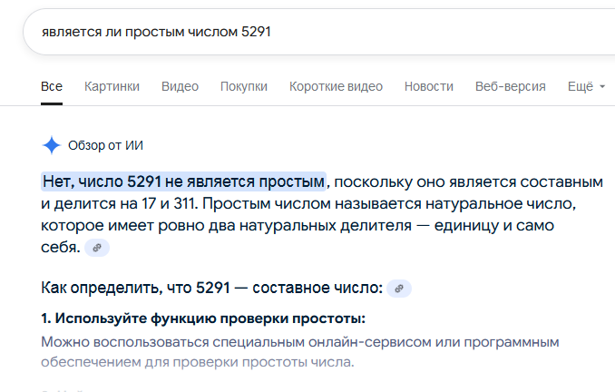This screenshot has width=615, height=392.
Task: Click heading "Как определить, что 5291 — составное число"
Action: coord(212,289)
